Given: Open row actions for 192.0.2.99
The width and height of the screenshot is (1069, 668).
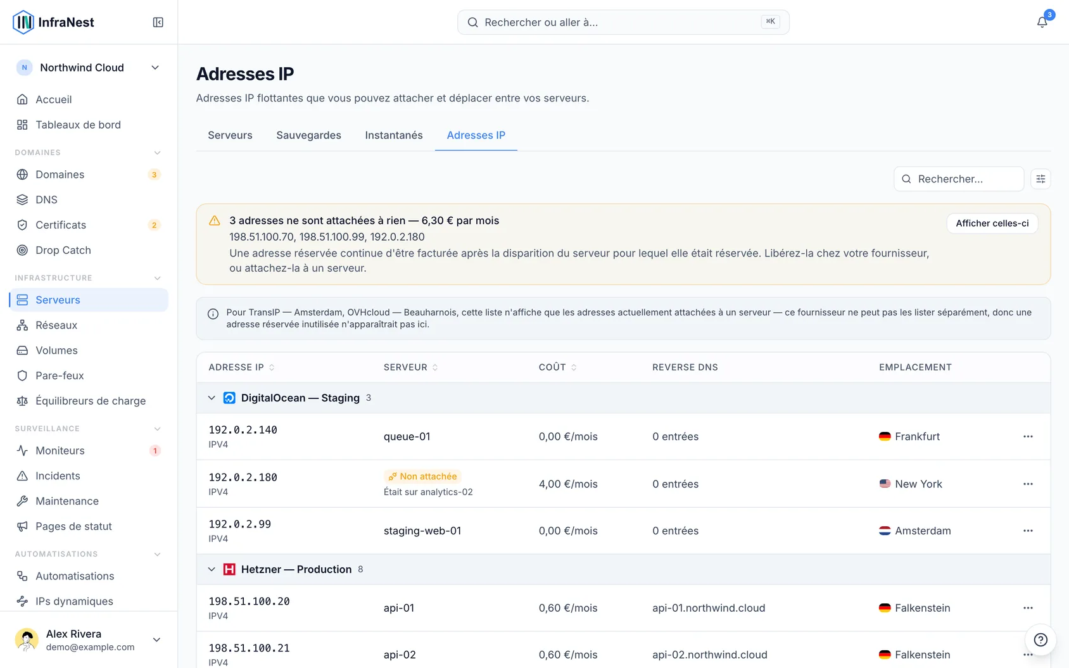Looking at the screenshot, I should pyautogui.click(x=1028, y=531).
